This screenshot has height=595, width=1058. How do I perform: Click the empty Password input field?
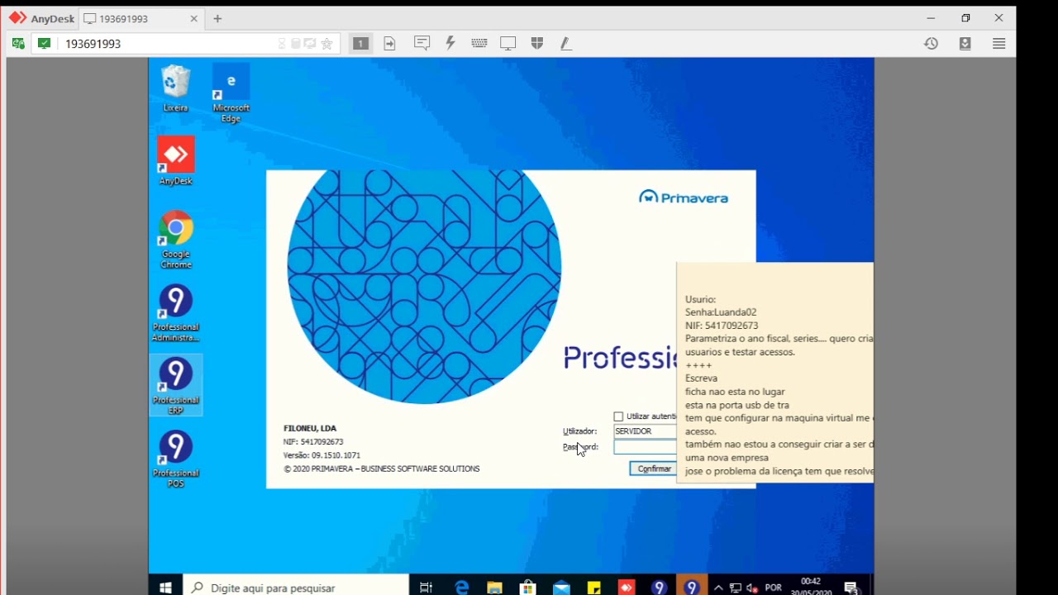pos(645,447)
